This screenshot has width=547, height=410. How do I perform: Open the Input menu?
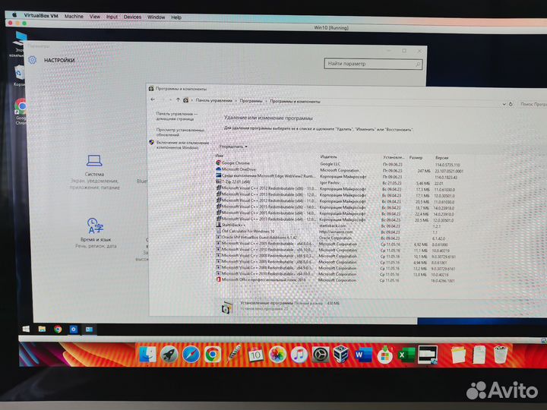tap(112, 17)
